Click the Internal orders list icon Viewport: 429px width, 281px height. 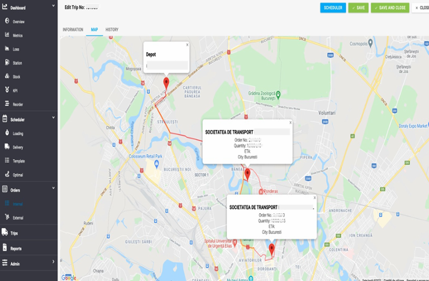pyautogui.click(x=7, y=203)
